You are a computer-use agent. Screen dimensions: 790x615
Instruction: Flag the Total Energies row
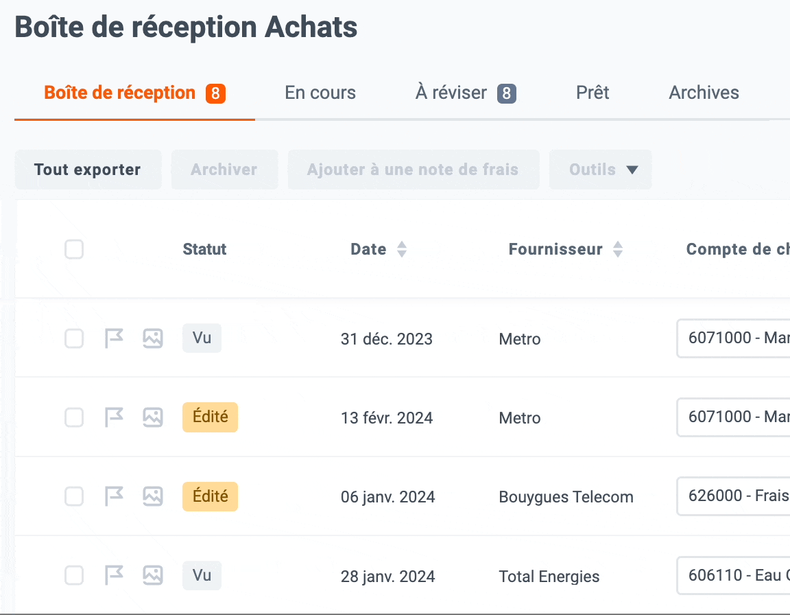[114, 575]
